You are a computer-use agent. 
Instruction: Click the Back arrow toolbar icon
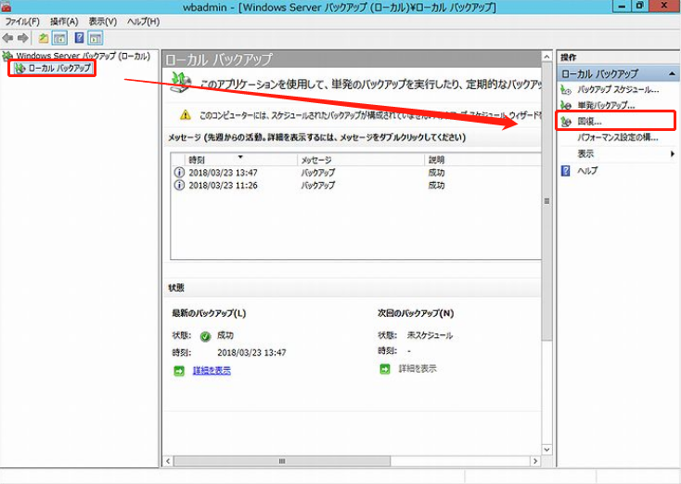click(x=7, y=38)
